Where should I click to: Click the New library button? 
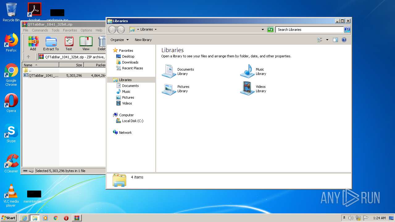(x=143, y=40)
